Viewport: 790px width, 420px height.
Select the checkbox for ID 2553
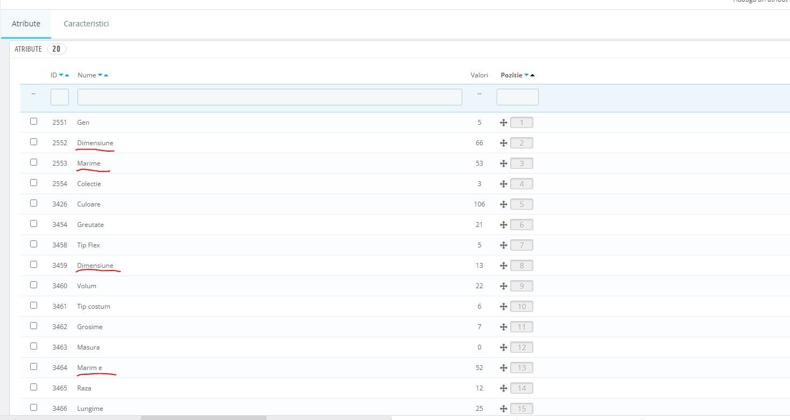tap(33, 162)
